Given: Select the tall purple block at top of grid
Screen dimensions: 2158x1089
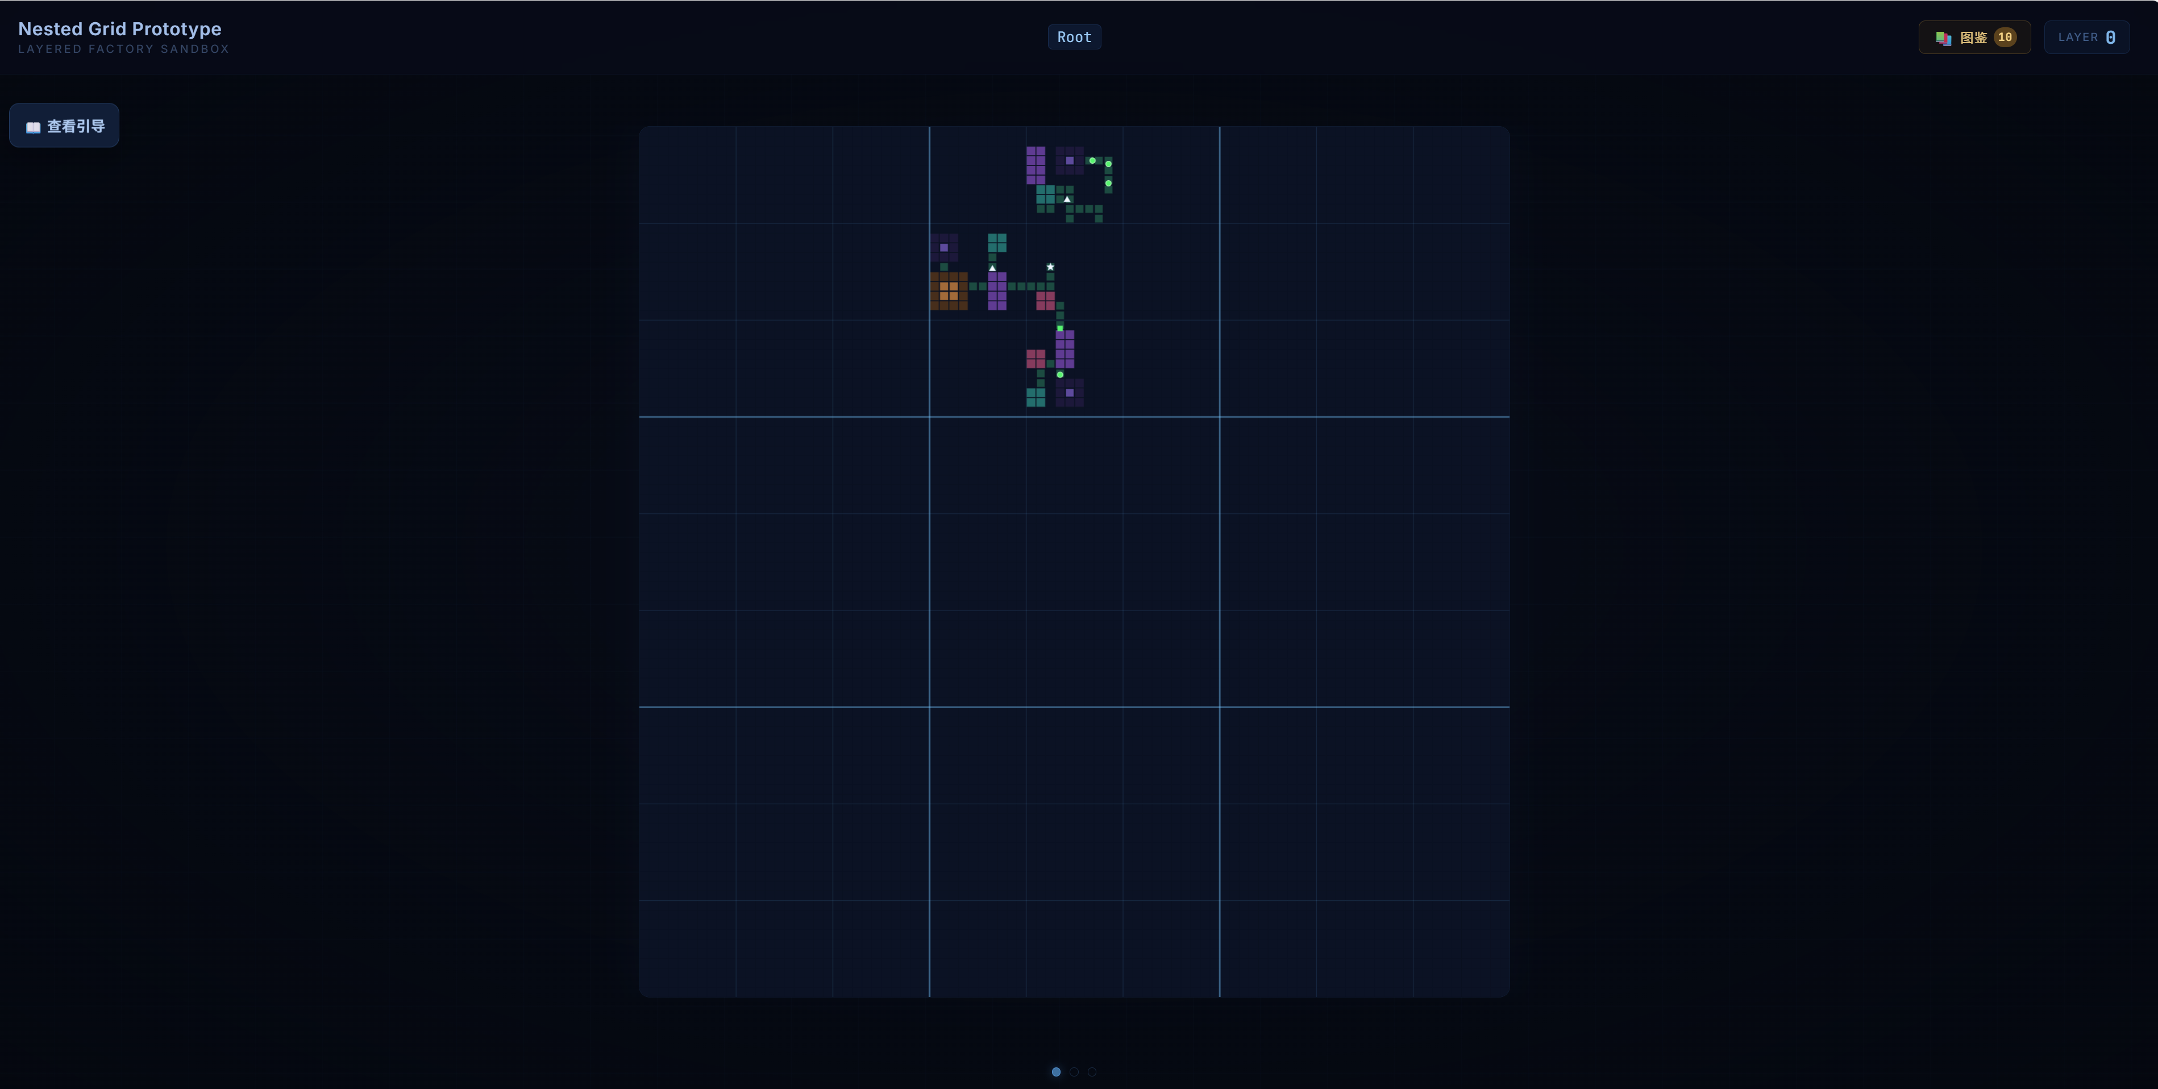Looking at the screenshot, I should tap(1036, 165).
